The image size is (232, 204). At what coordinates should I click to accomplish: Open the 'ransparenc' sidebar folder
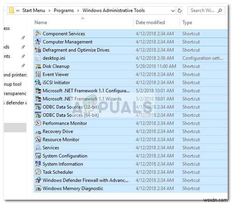[x=15, y=93]
